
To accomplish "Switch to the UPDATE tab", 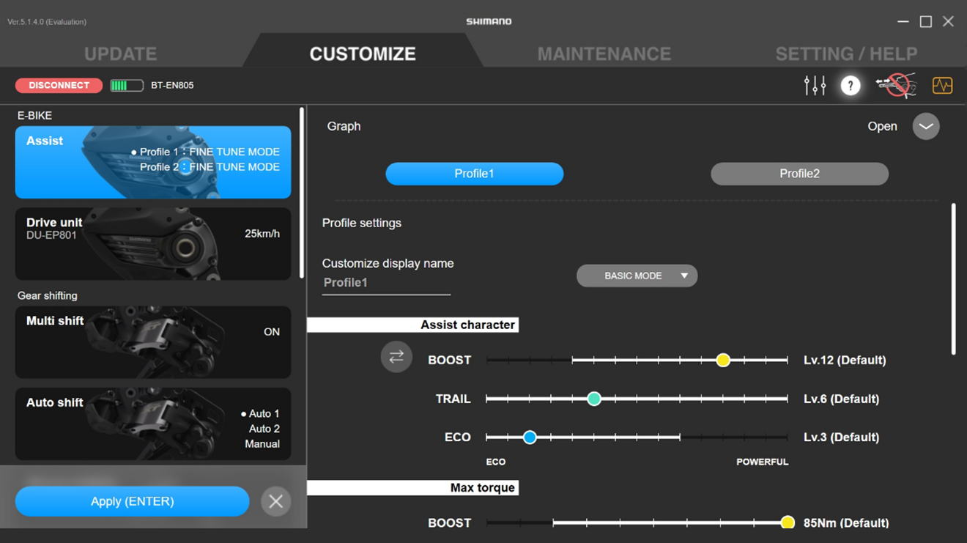I will 120,53.
